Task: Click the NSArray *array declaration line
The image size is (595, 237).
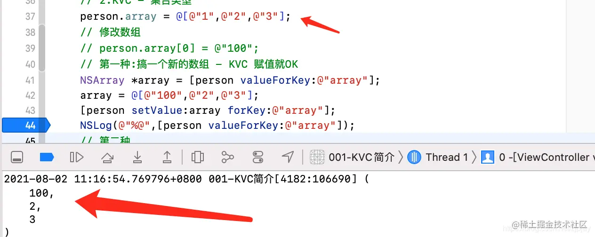Action: point(230,80)
